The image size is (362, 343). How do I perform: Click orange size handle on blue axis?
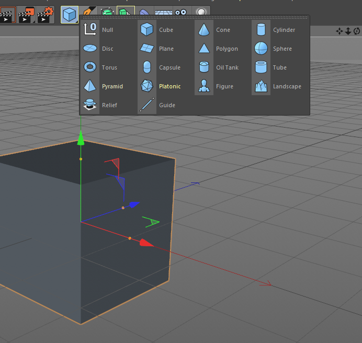coord(123,208)
